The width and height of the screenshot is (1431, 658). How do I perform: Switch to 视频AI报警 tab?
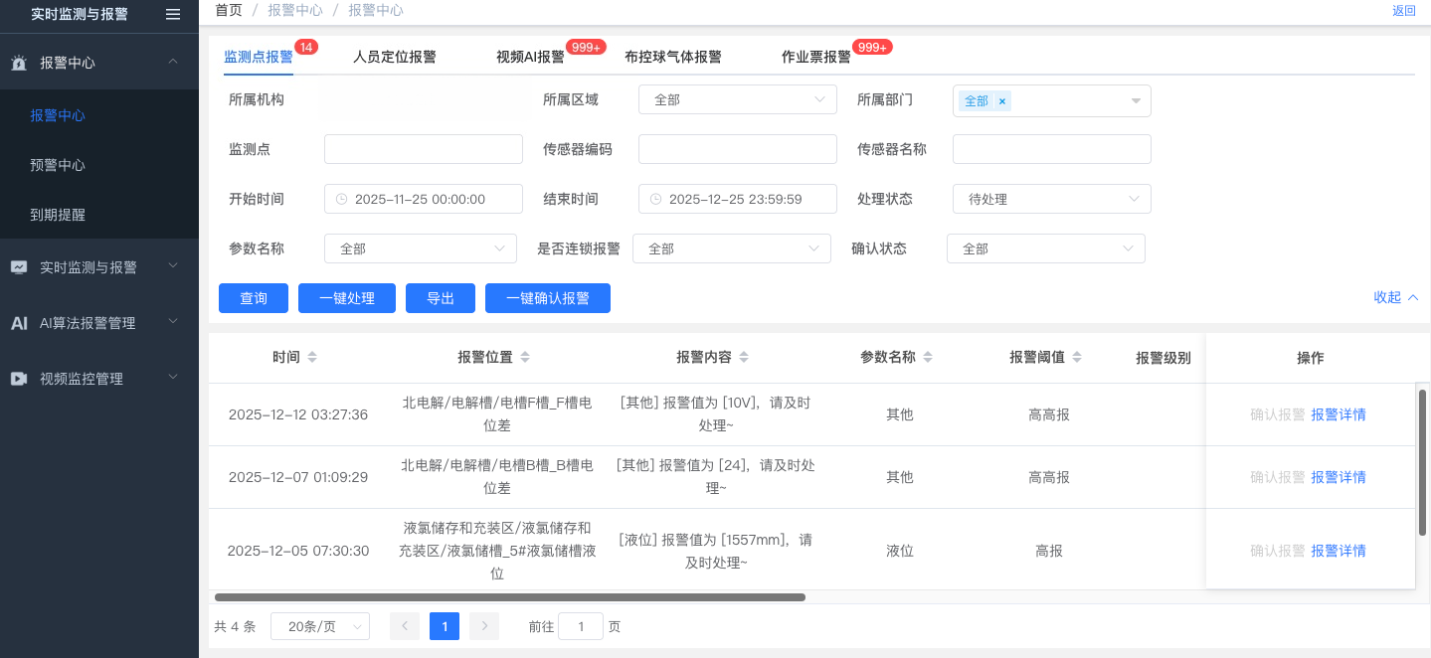530,57
